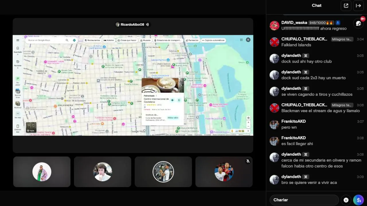This screenshot has height=206, width=367.
Task: Zoom out with the minus map button
Action: (248, 126)
